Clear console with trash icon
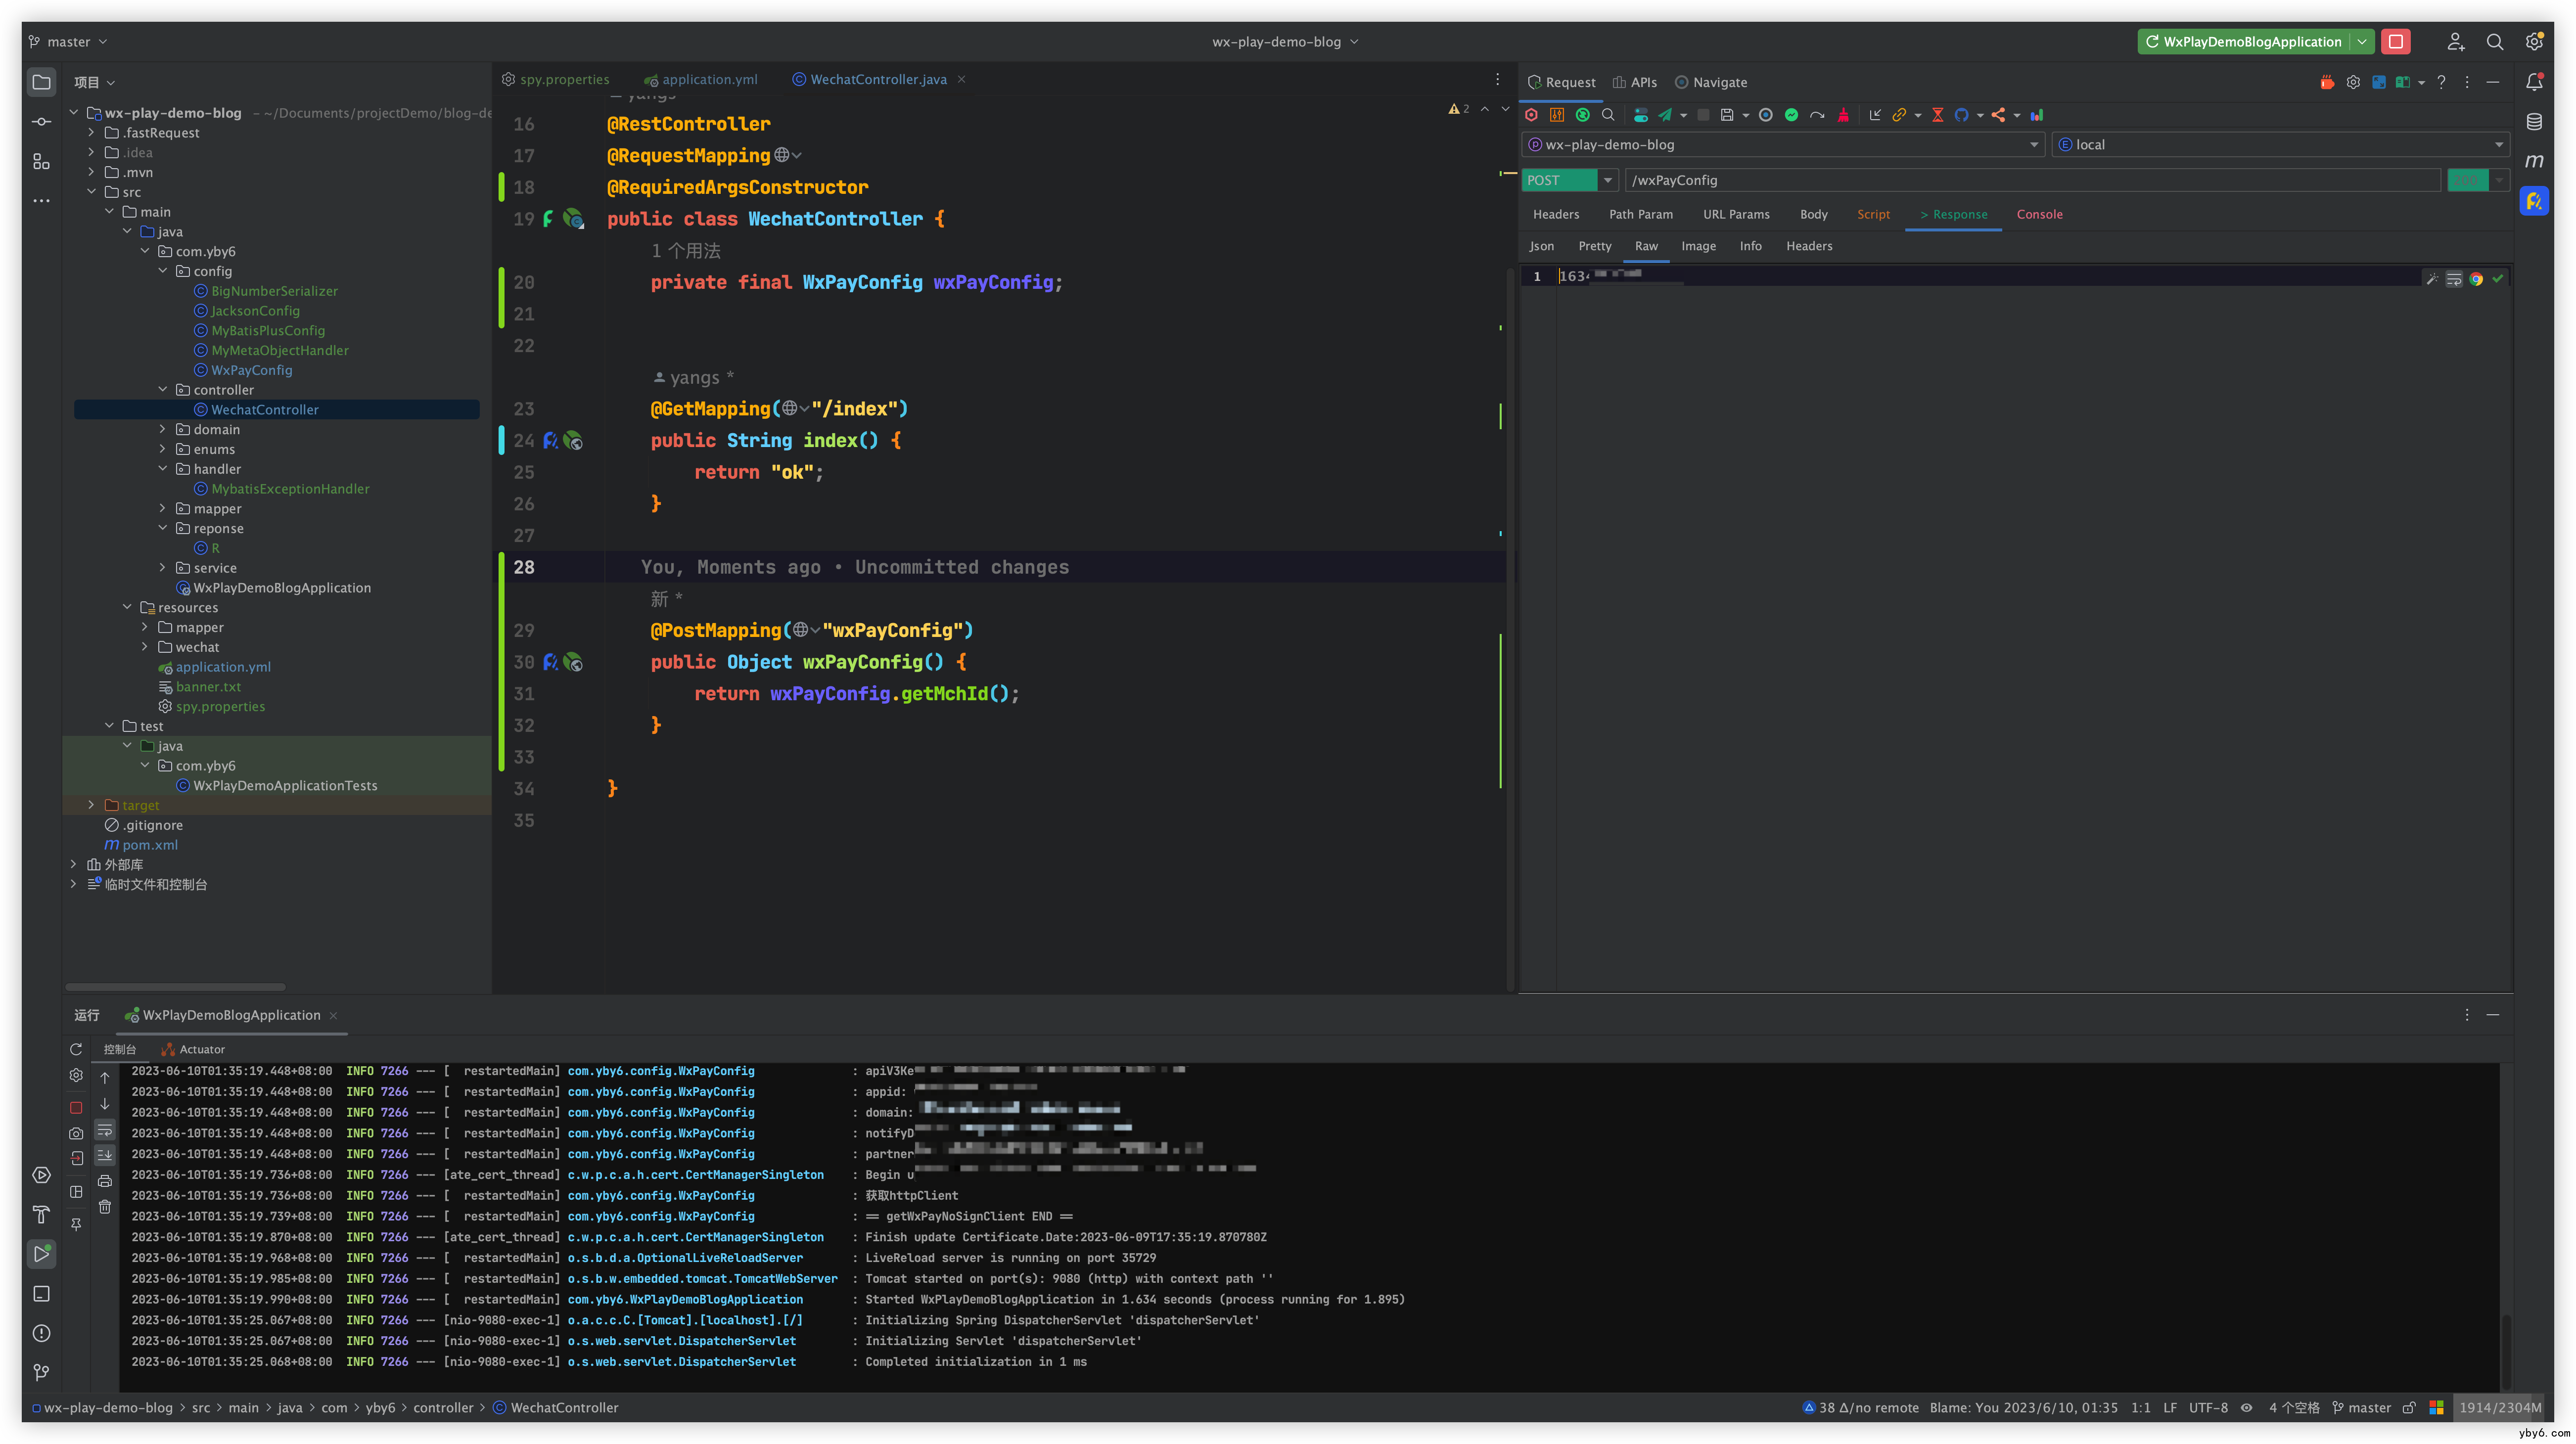Viewport: 2576px width, 1444px height. pos(105,1207)
